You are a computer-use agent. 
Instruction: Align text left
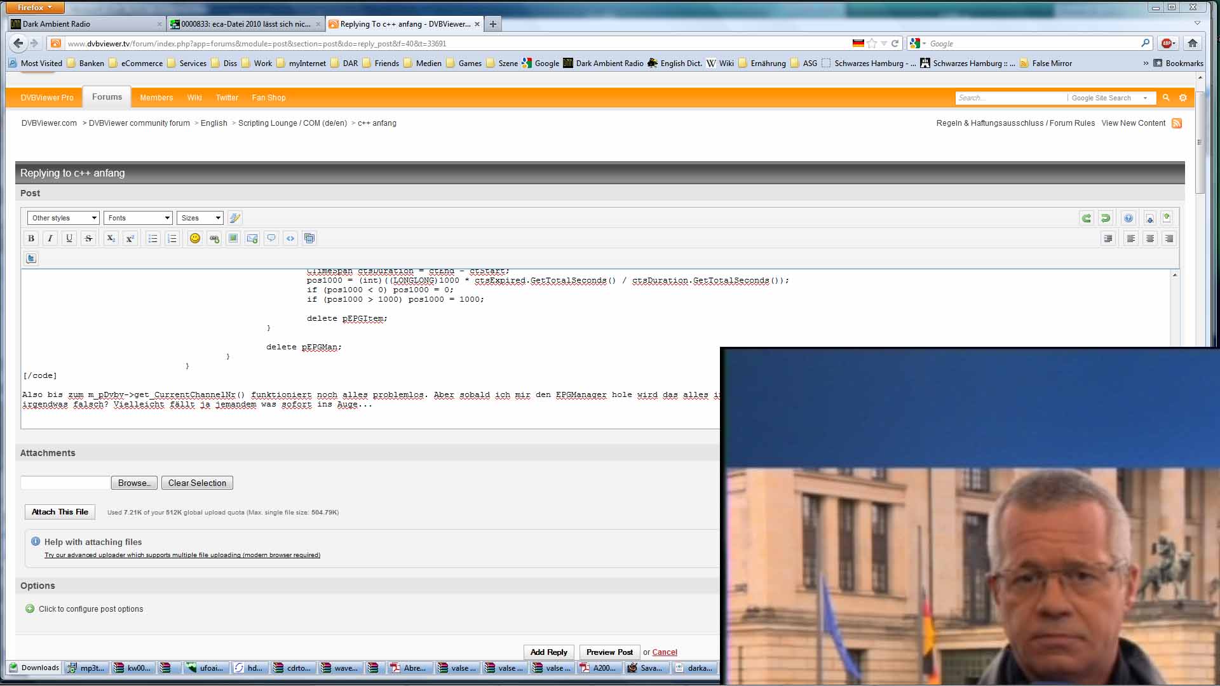pos(1131,238)
